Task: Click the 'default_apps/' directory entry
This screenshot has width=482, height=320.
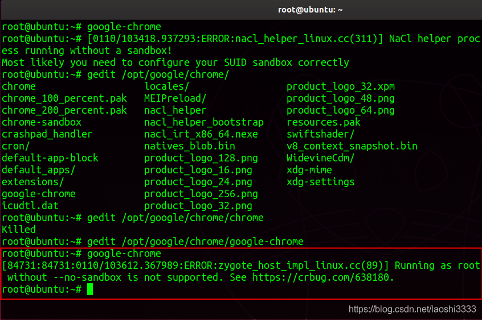Action: (x=38, y=170)
